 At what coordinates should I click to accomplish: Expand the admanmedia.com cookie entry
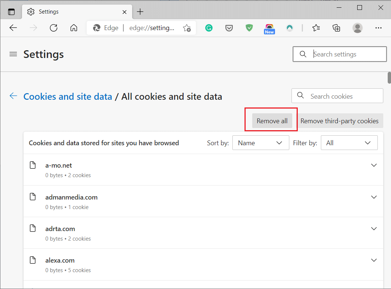coord(374,197)
